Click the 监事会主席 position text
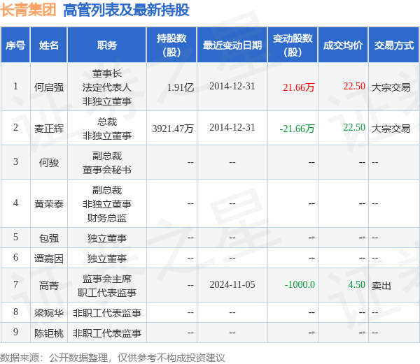The height and width of the screenshot is (364, 420). coord(107,279)
